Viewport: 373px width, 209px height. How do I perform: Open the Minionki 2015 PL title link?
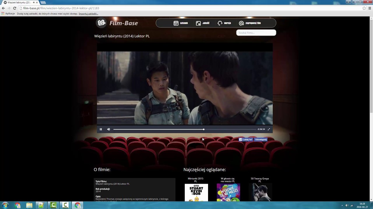tap(196, 180)
